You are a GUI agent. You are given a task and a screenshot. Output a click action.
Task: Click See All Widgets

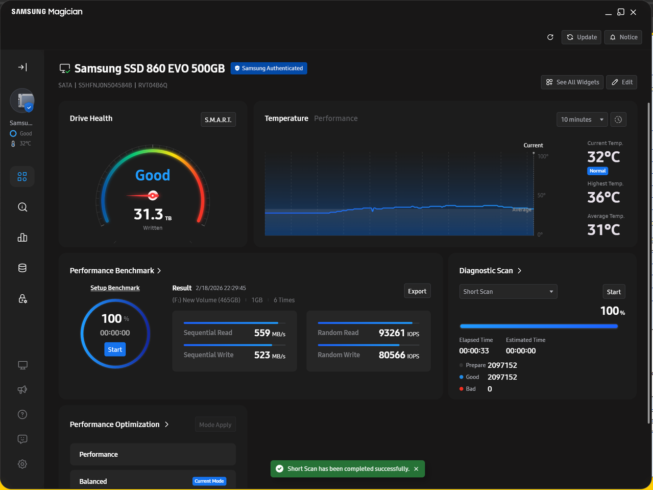(x=572, y=82)
